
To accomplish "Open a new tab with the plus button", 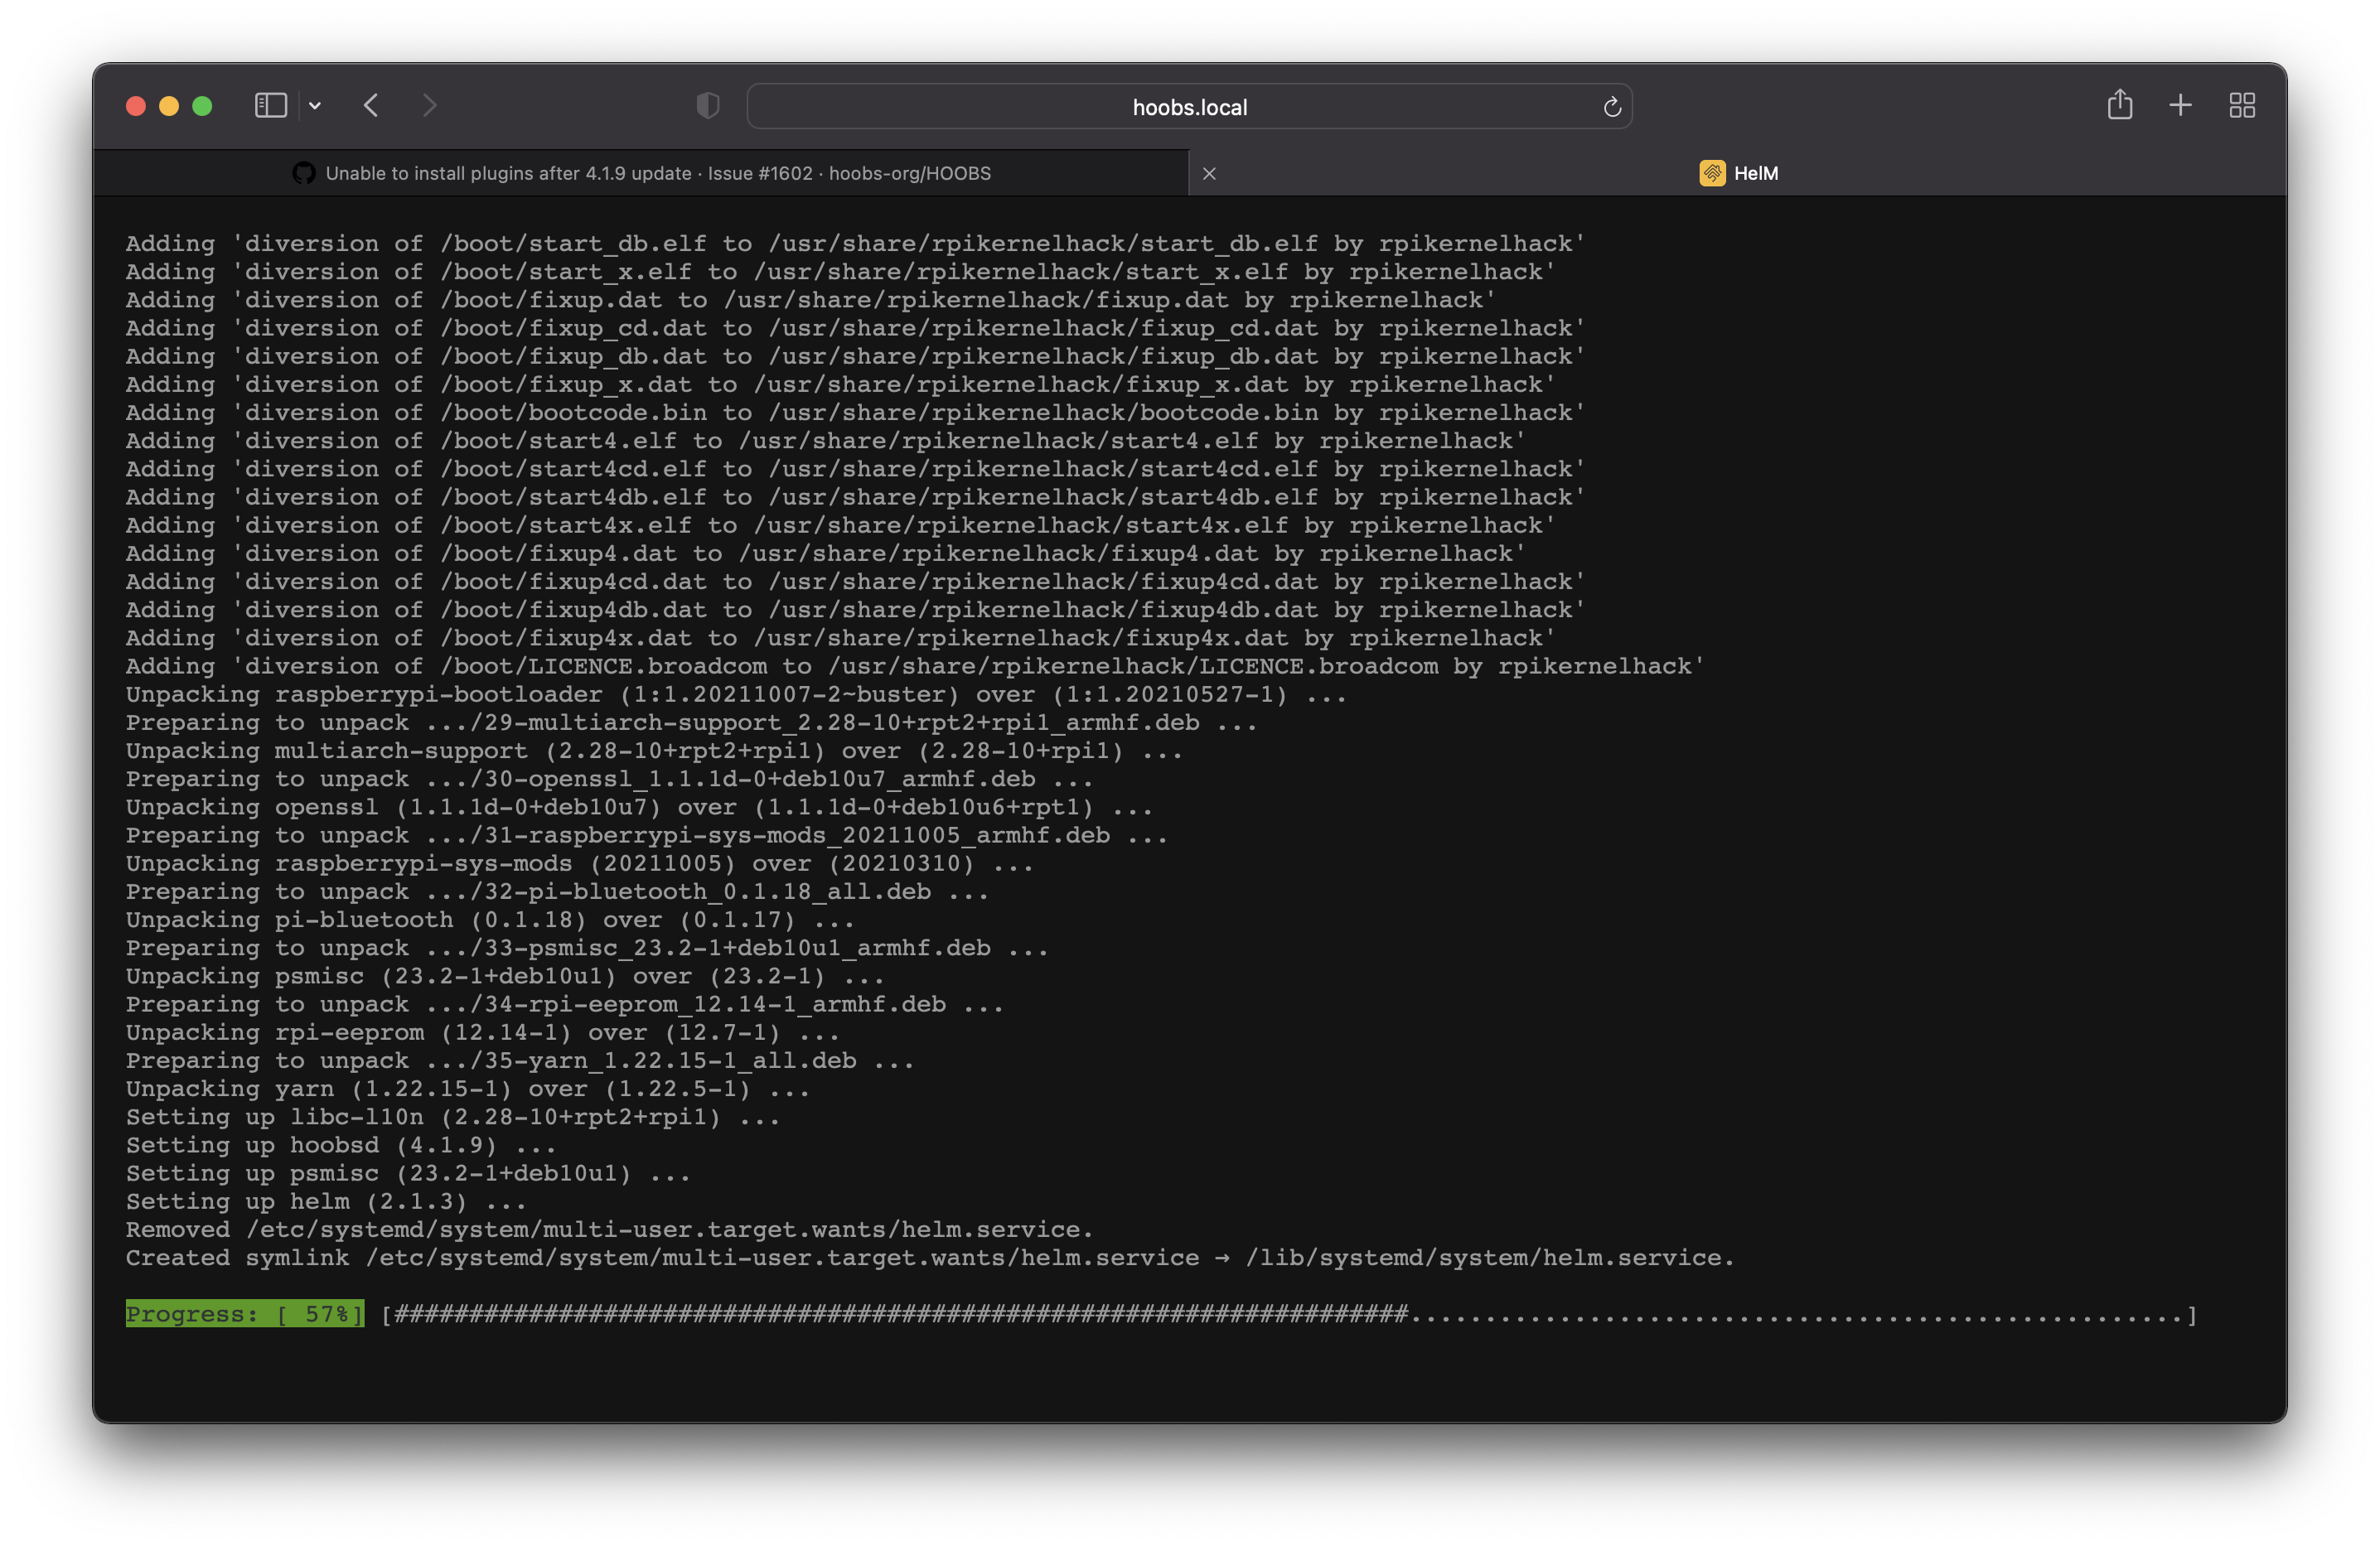I will pos(2180,105).
